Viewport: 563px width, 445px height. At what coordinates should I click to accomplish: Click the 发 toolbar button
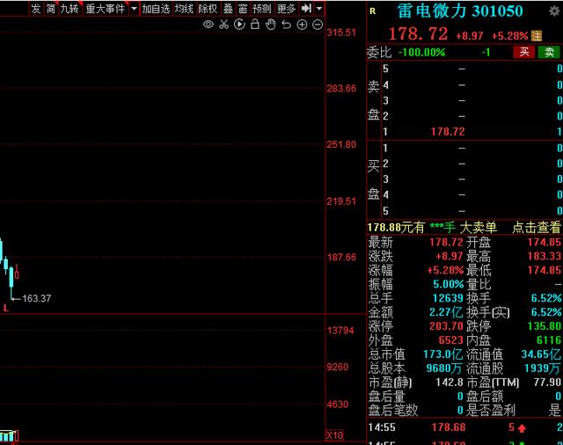coord(36,8)
